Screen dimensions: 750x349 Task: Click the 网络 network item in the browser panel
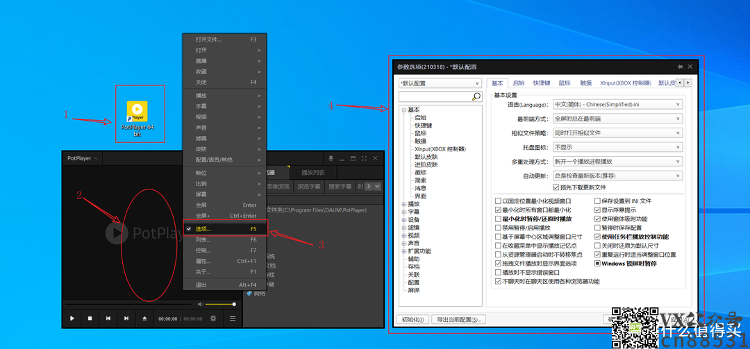pos(256,293)
